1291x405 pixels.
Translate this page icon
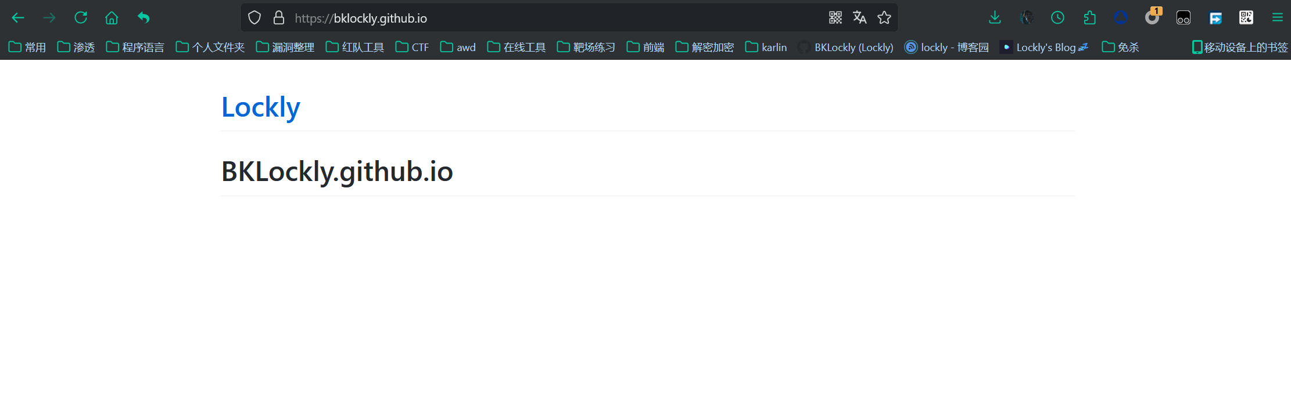860,18
